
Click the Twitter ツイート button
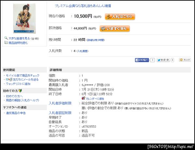(163, 60)
